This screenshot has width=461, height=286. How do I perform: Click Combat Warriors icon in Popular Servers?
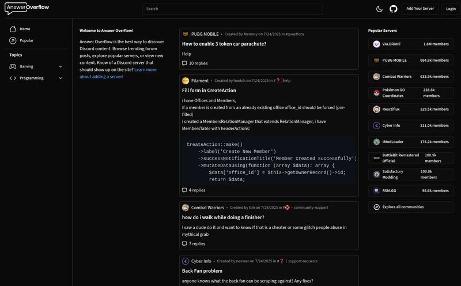376,77
